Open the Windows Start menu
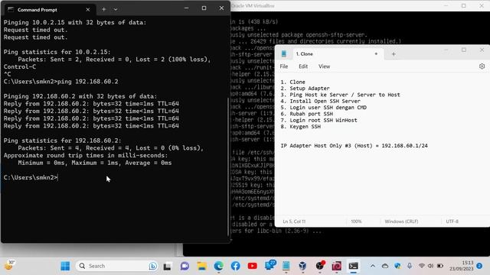 (x=65, y=266)
